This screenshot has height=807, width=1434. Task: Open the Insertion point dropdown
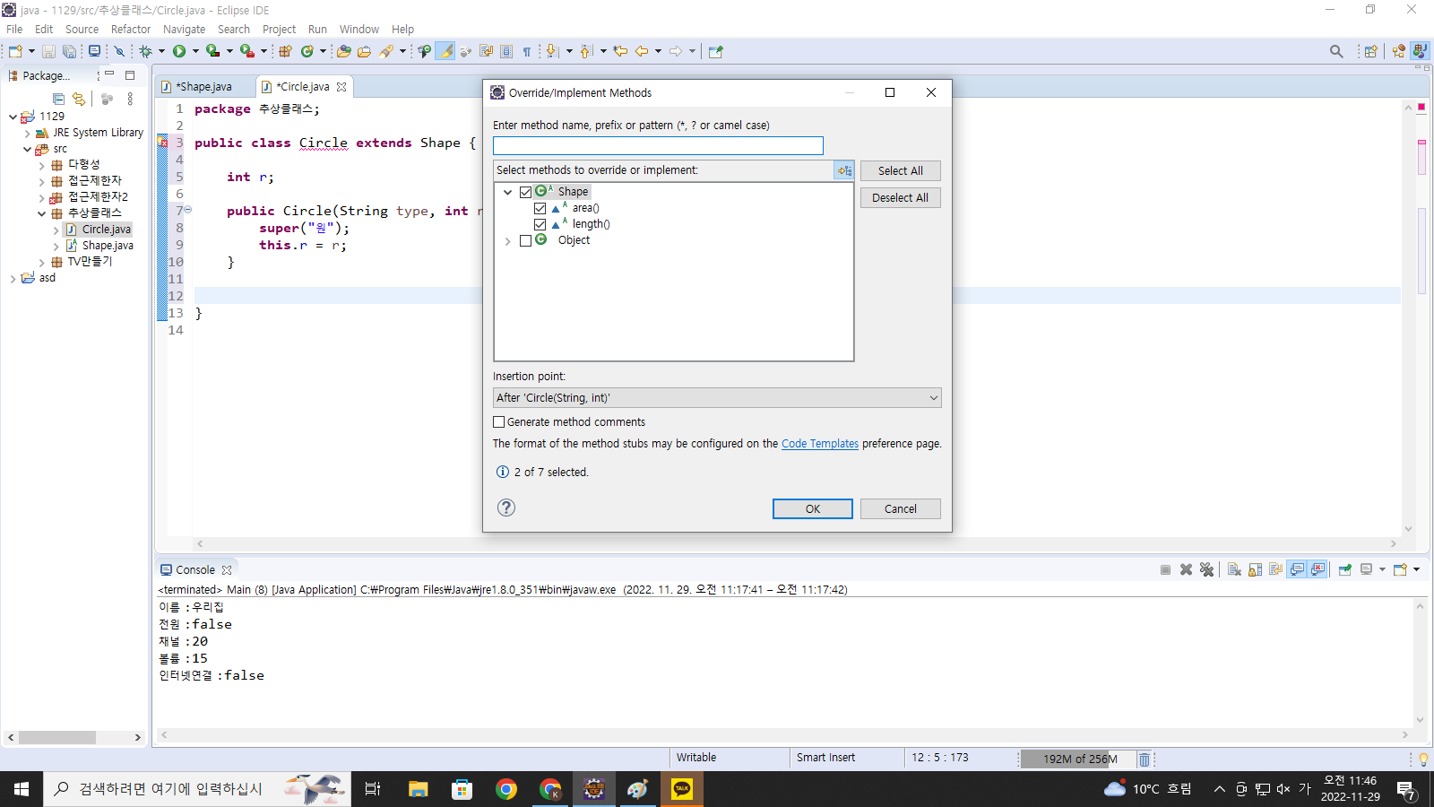pyautogui.click(x=717, y=397)
